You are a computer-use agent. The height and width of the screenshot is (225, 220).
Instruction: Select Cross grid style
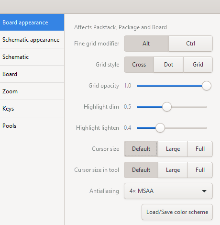click(x=139, y=65)
